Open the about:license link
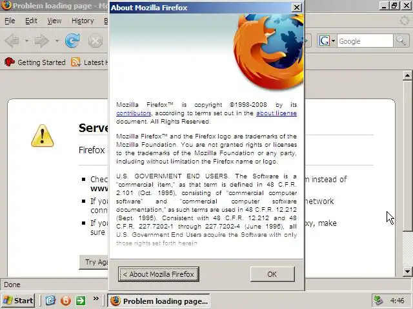The height and width of the screenshot is (309, 413). [276, 113]
